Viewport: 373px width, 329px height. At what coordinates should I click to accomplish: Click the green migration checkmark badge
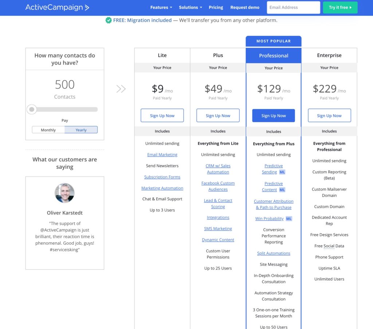(109, 20)
